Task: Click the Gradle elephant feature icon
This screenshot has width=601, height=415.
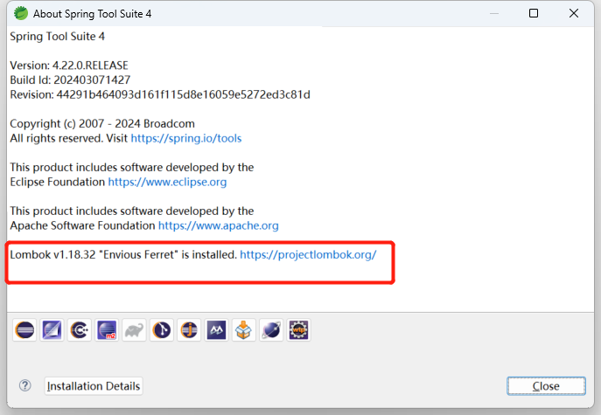Action: (x=134, y=329)
